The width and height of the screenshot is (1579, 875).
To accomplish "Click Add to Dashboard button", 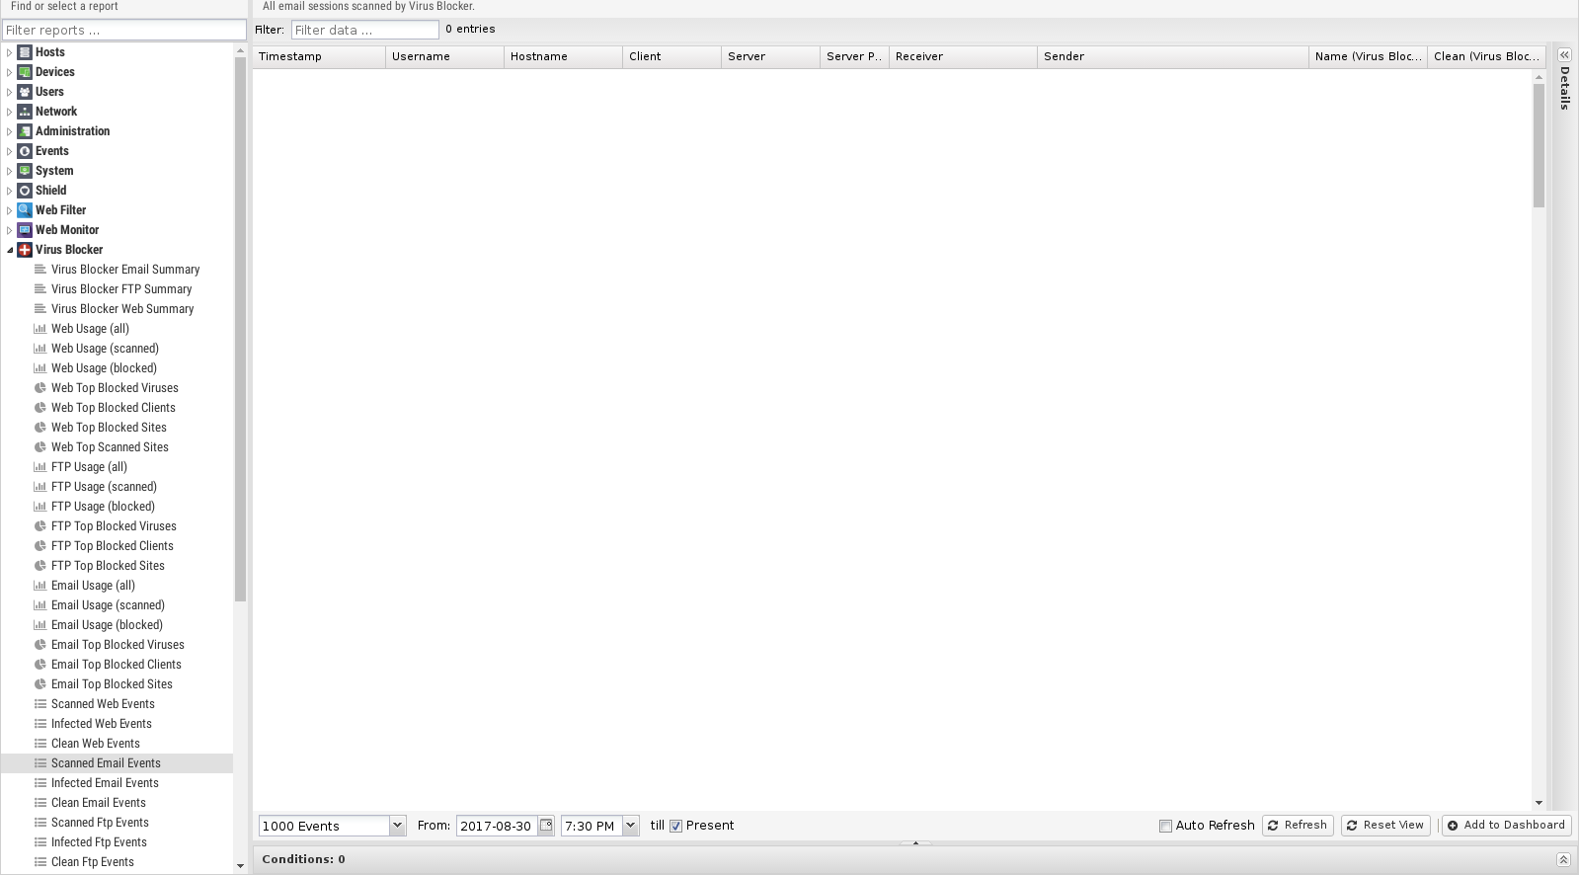I will pos(1506,825).
